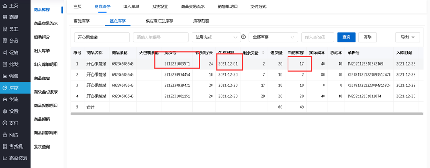The image size is (430, 168).
Task: Select the 批次库存 sub-tab
Action: (x=117, y=21)
